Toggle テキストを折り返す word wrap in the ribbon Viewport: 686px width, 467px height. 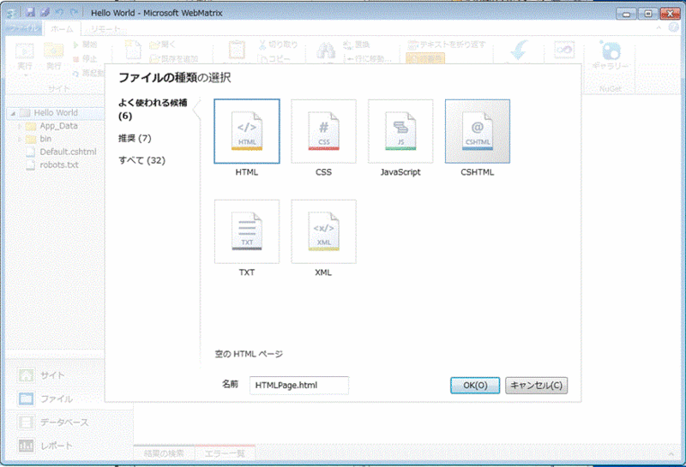447,45
